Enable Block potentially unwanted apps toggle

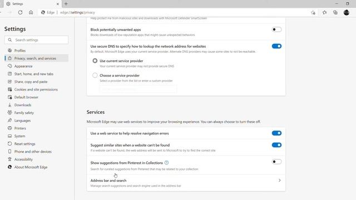pyautogui.click(x=276, y=29)
